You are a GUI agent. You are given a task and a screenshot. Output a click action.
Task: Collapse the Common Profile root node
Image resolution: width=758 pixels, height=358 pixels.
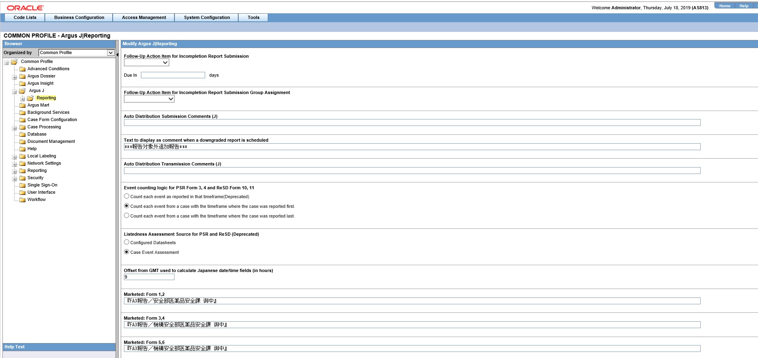point(6,63)
